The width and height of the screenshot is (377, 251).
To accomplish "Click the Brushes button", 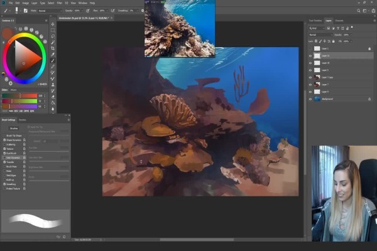I will pyautogui.click(x=14, y=128).
